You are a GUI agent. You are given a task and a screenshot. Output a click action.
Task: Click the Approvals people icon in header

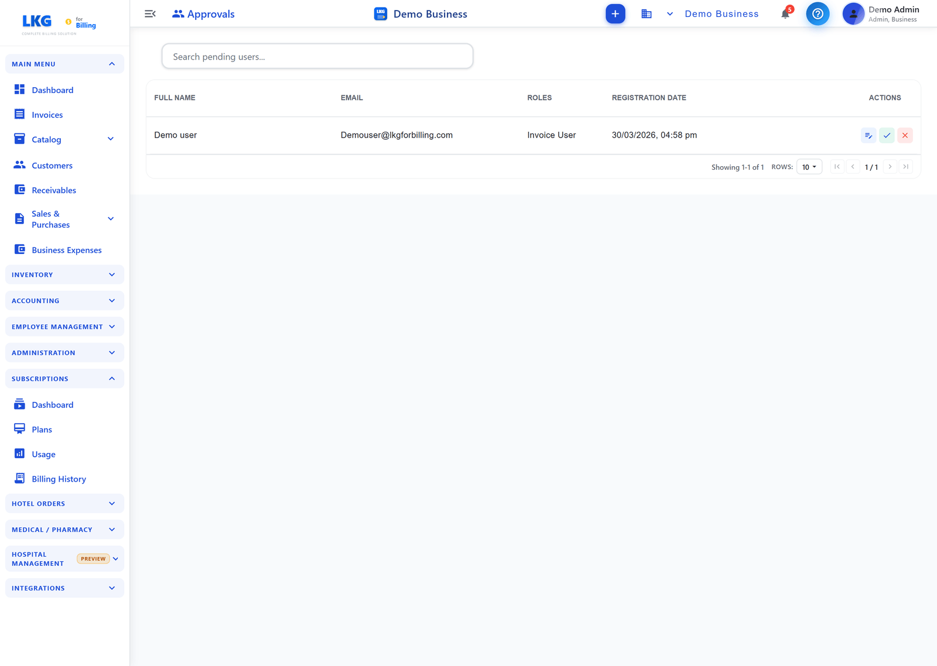pyautogui.click(x=178, y=13)
